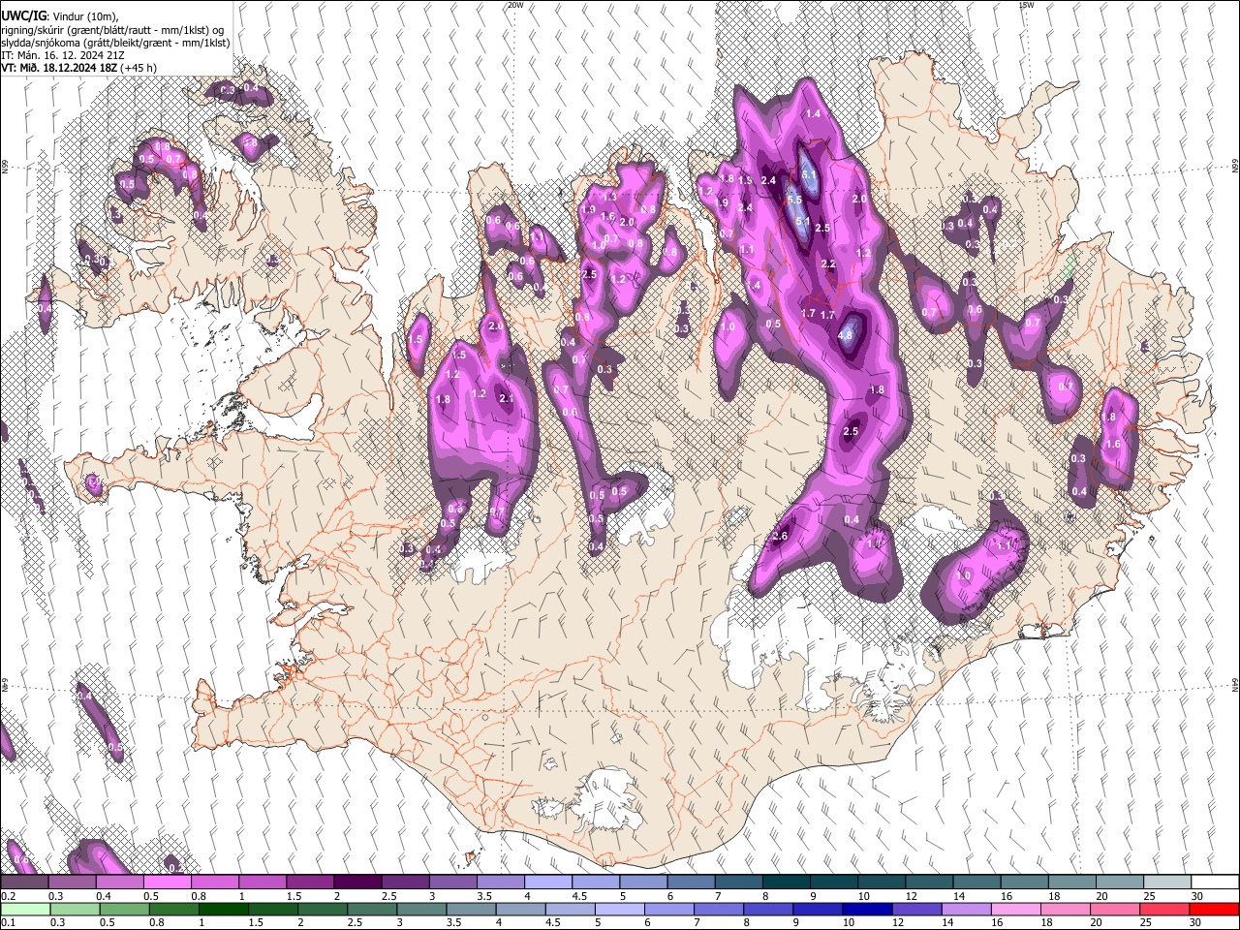
Task: Click the '20W' longitude label
Action: point(515,5)
